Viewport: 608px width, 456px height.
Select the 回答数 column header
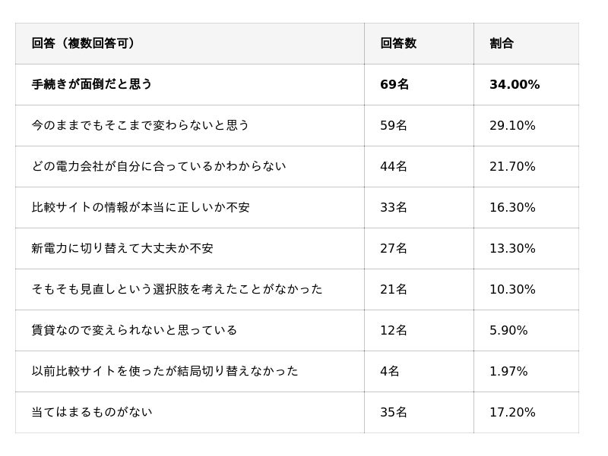(x=398, y=43)
